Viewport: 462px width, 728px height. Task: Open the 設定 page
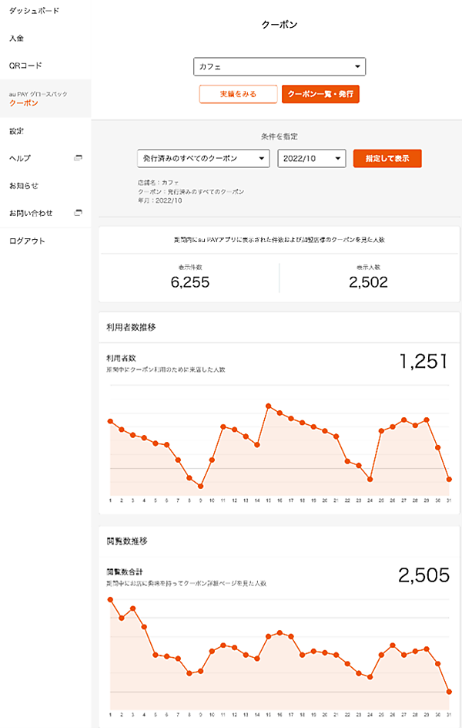17,131
